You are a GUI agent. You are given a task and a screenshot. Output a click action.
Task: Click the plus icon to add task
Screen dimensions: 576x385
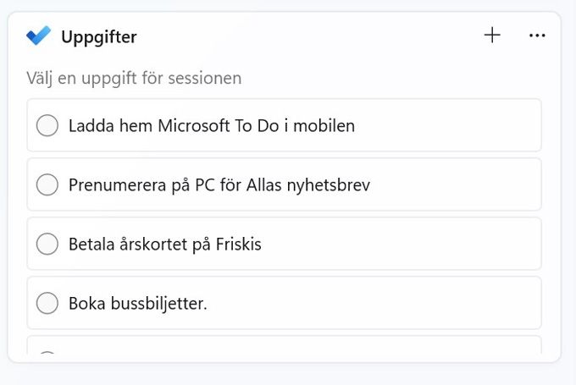coord(492,36)
